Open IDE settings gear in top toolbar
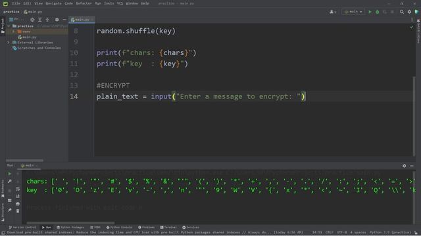Screen dimensions: 421x236 pyautogui.click(x=409, y=12)
